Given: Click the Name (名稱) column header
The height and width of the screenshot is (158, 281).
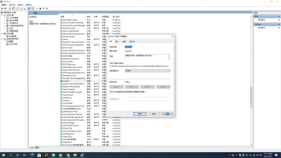Looking at the screenshot, I should click(73, 17).
